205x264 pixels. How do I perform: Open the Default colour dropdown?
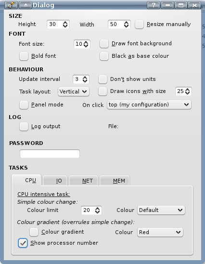coord(161,210)
